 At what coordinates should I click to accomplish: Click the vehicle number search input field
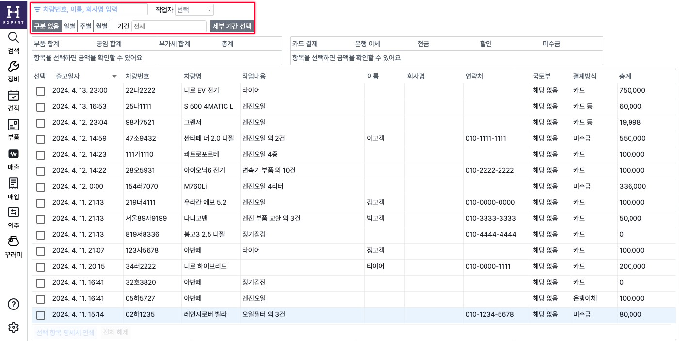[92, 10]
